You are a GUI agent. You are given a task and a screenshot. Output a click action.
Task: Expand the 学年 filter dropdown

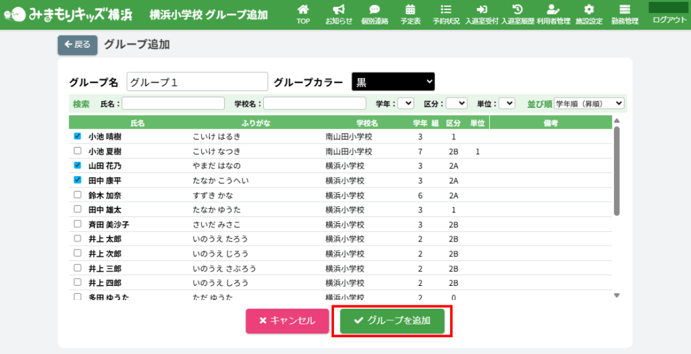[x=406, y=103]
